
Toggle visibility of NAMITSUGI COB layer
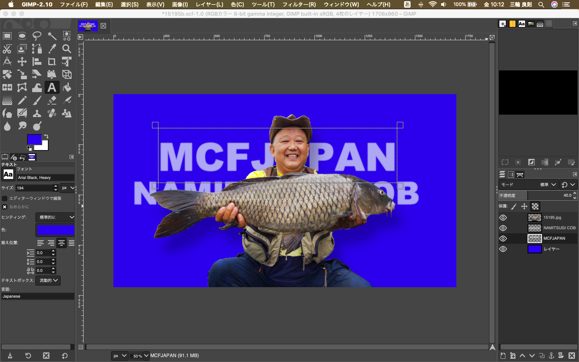point(503,228)
